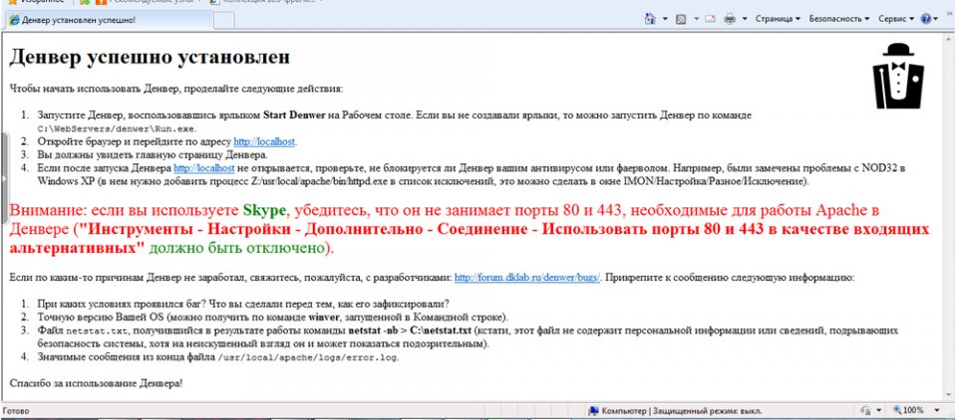Follow the http://localhost link in step 4

203,167
